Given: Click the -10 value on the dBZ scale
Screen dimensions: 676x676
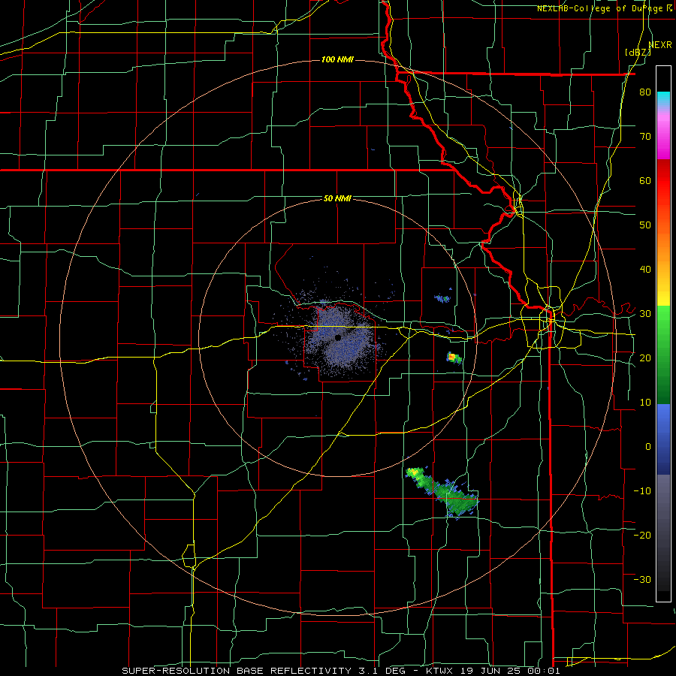Looking at the screenshot, I should [642, 491].
